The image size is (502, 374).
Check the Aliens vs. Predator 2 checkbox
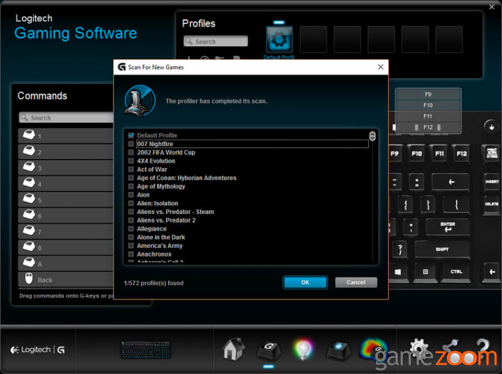coord(131,220)
